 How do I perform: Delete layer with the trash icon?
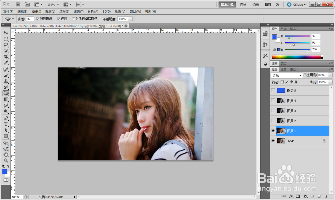pos(326,196)
